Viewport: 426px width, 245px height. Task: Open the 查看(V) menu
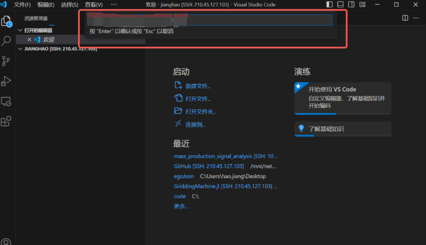(94, 5)
